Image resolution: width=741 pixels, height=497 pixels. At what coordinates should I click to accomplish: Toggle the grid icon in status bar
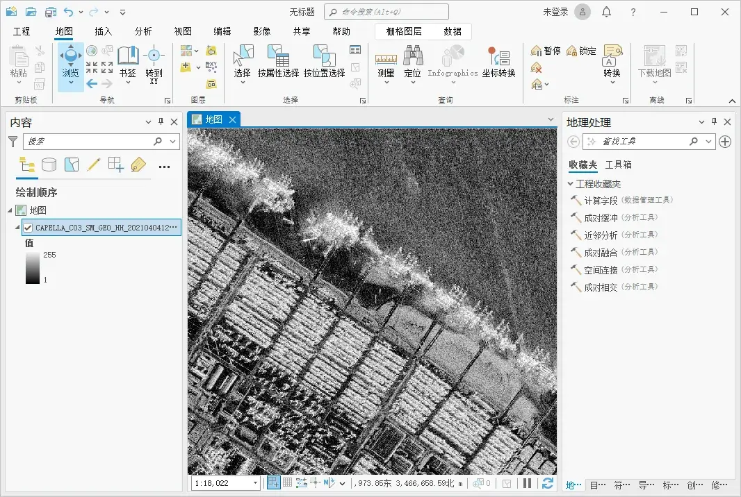[x=287, y=482]
